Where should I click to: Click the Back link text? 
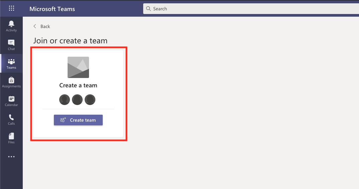[x=45, y=26]
